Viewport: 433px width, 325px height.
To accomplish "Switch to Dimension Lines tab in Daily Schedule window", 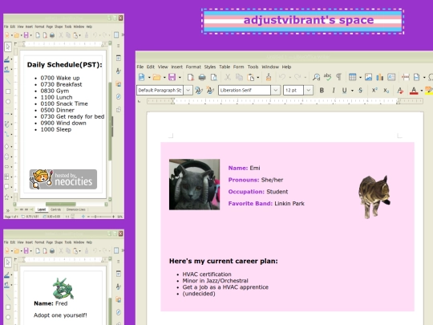I will click(76, 209).
